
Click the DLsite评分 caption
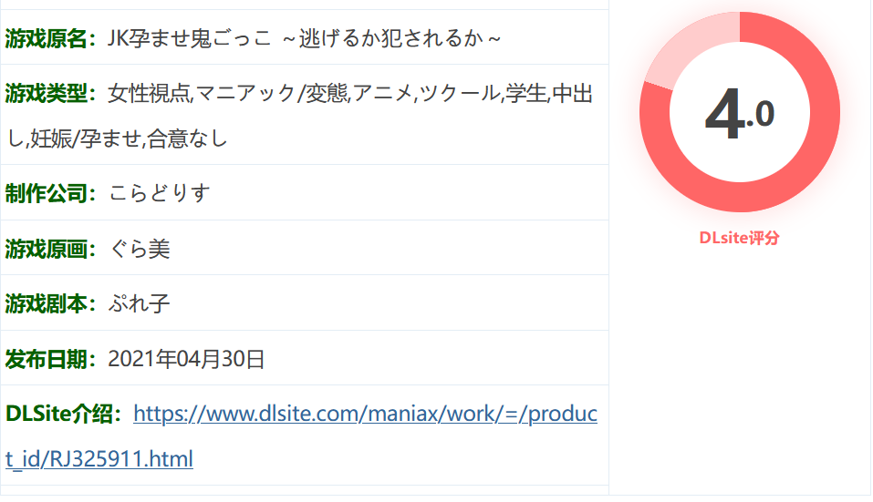click(740, 238)
